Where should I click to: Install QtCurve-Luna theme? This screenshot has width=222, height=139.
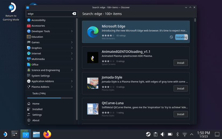(181, 114)
